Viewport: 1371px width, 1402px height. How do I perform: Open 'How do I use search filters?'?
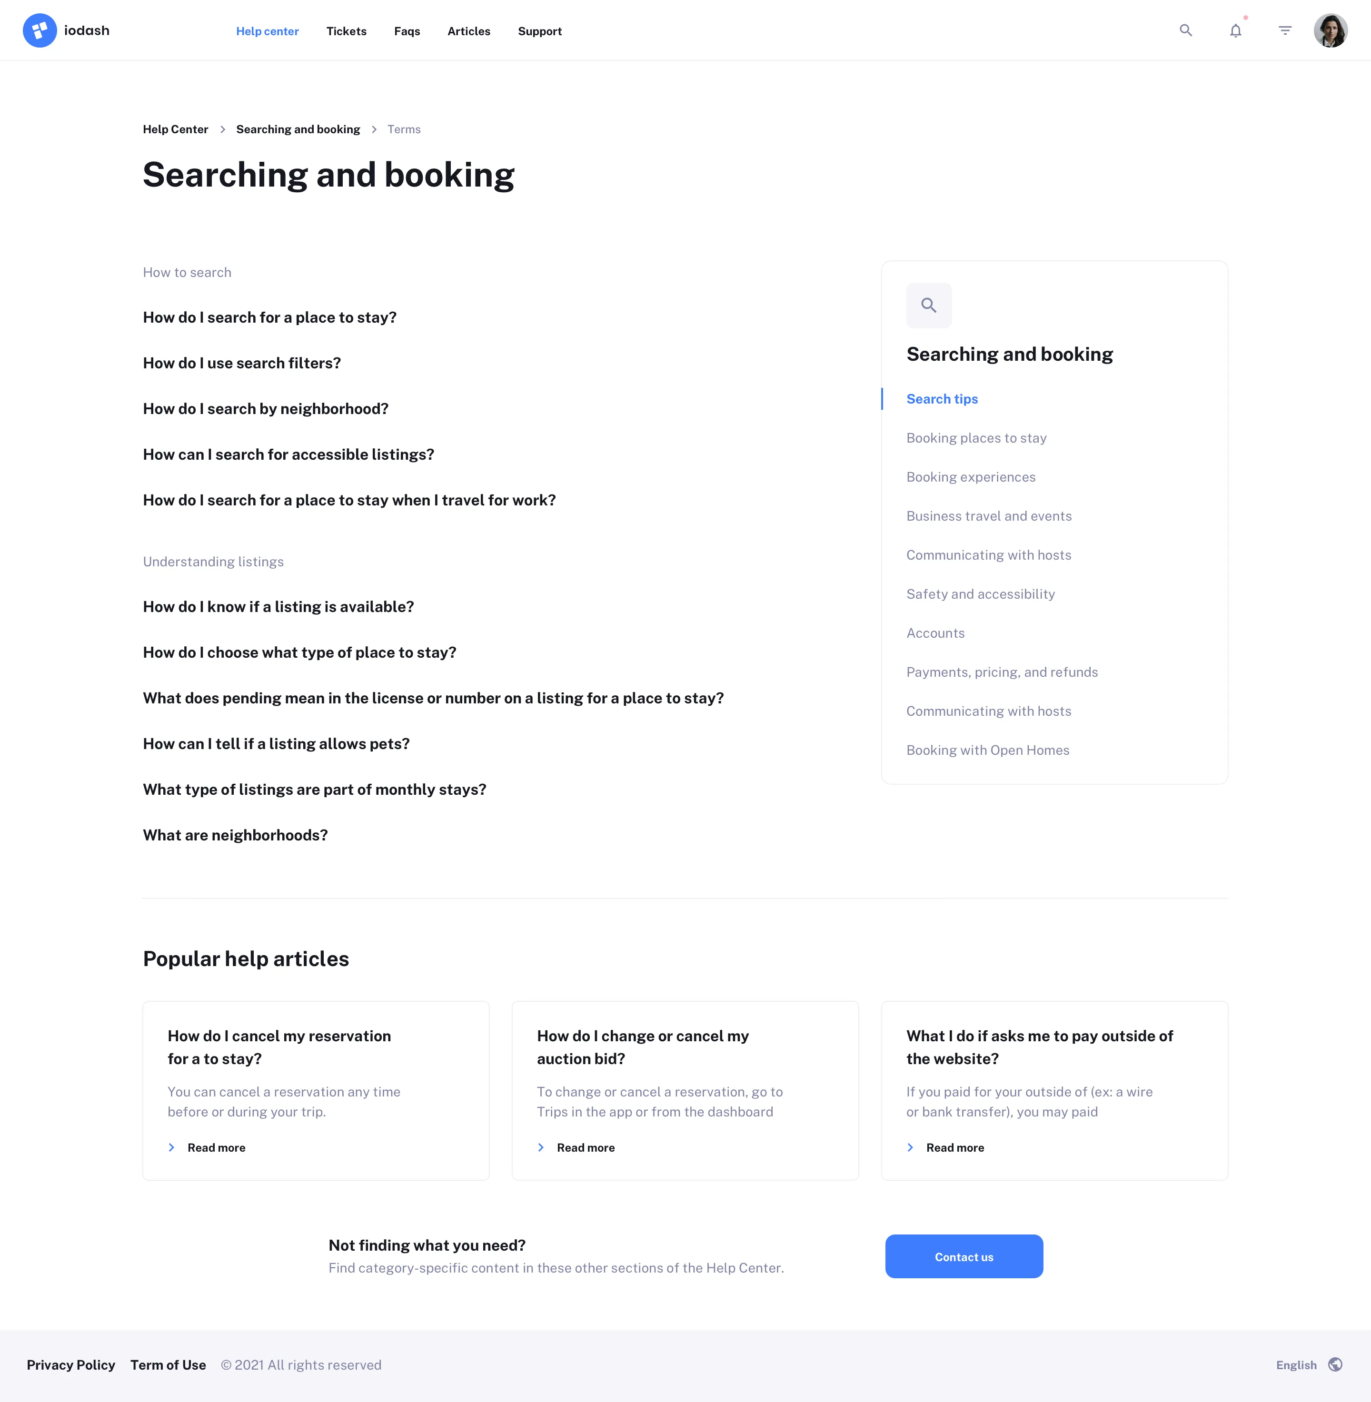242,363
